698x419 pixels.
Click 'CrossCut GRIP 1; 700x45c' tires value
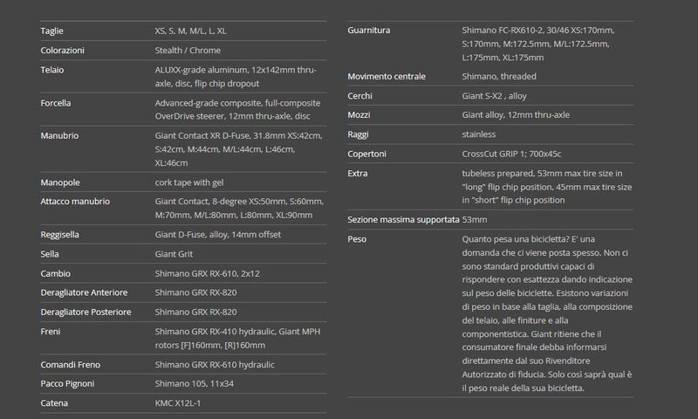pos(511,154)
